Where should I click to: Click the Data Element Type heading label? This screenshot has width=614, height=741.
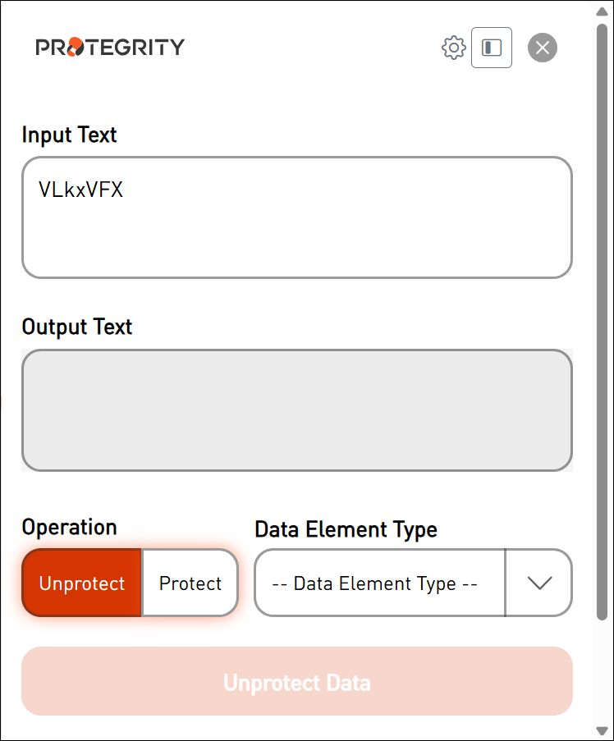(x=346, y=529)
